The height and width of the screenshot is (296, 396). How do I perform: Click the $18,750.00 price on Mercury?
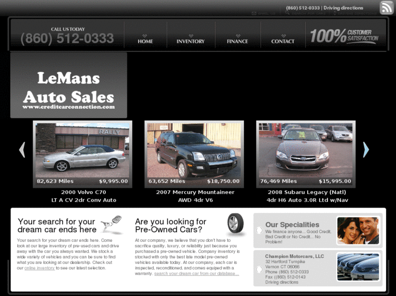coord(223,181)
